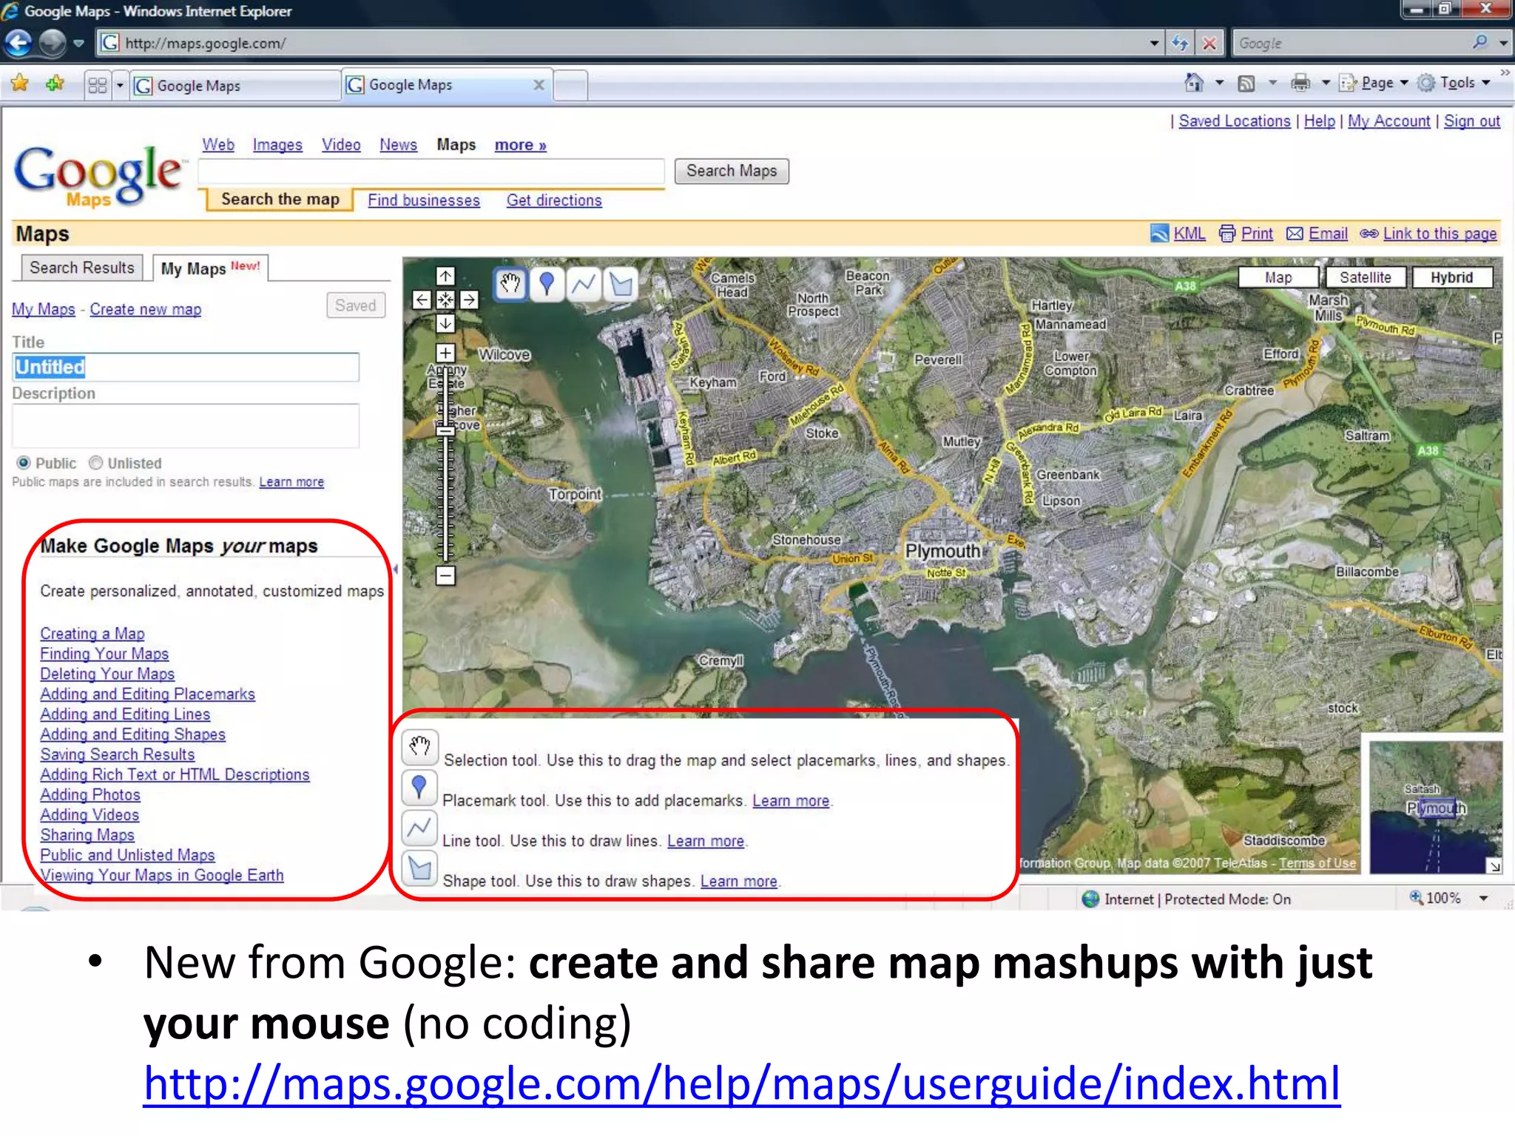Screen dimensions: 1515x1136
Task: Pan the map up with arrow button
Action: (x=445, y=277)
